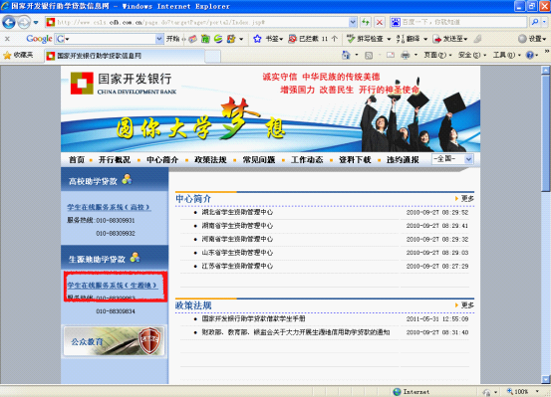Open the 政策法规 navigation menu item
551x397 pixels.
click(210, 160)
